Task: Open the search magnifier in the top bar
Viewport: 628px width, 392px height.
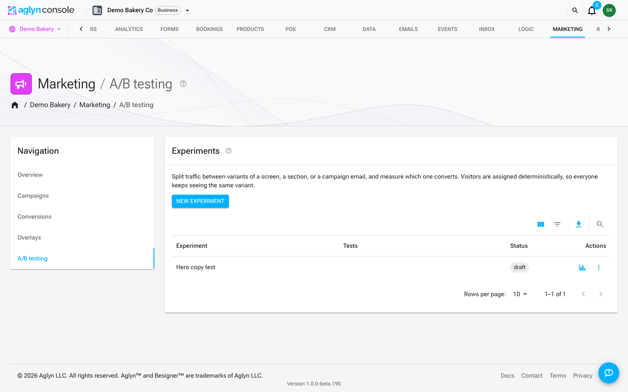Action: click(575, 10)
